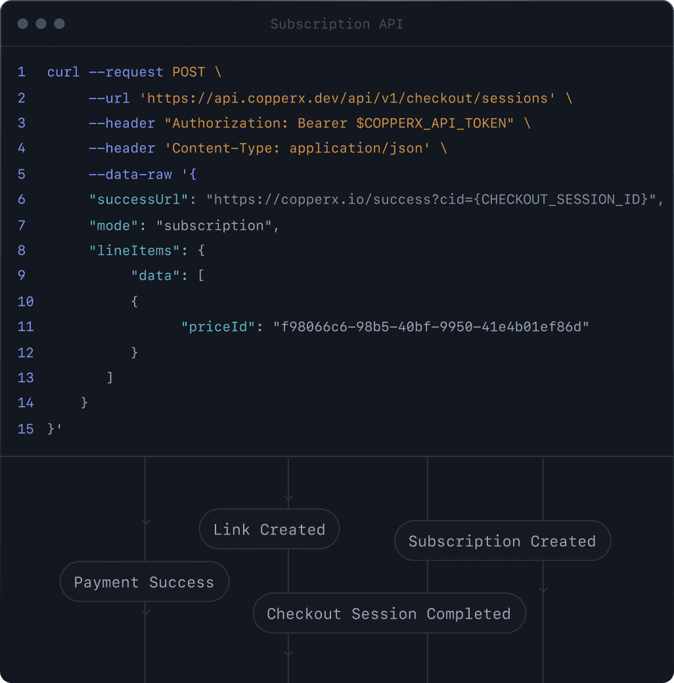Click the "mode" key
The image size is (674, 683).
click(x=114, y=226)
